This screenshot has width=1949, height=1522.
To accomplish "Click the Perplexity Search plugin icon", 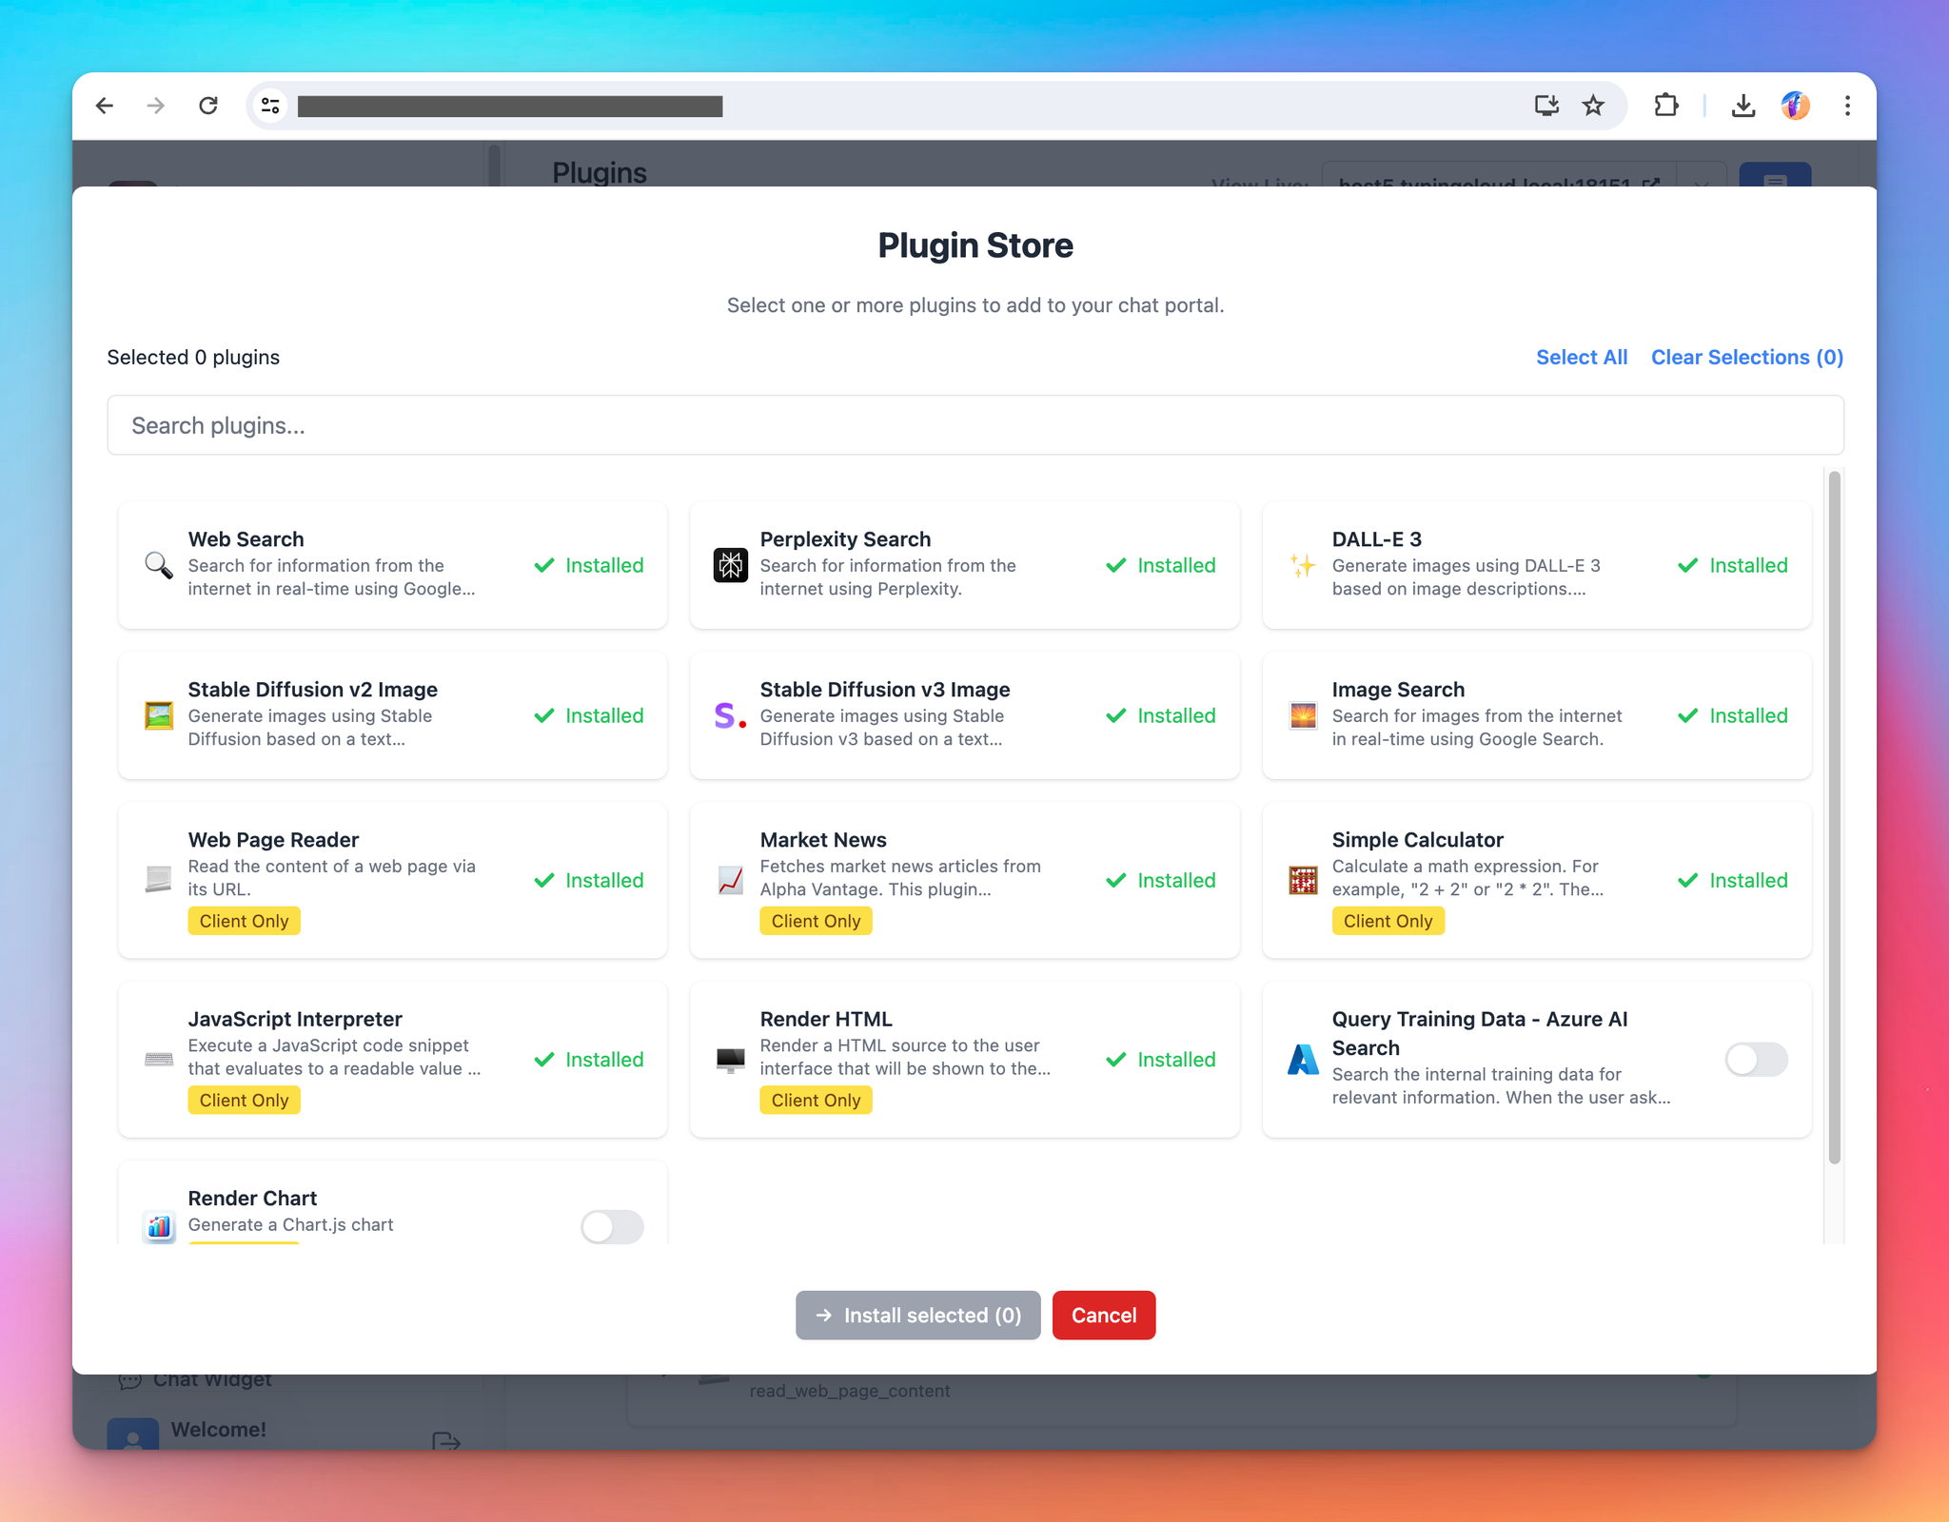I will 730,565.
